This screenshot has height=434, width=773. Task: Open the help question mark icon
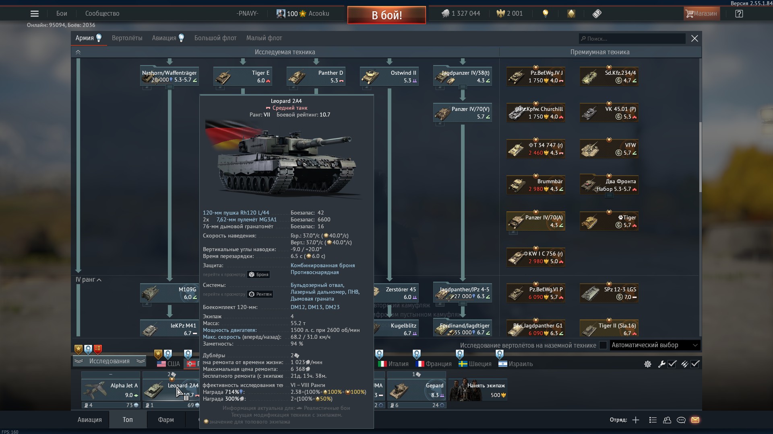pos(739,14)
